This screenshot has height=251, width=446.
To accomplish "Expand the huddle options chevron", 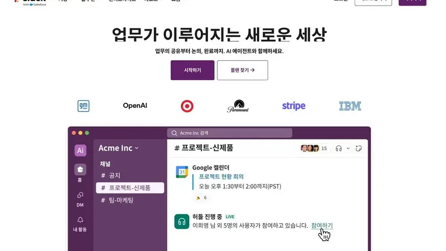I will pyautogui.click(x=348, y=149).
